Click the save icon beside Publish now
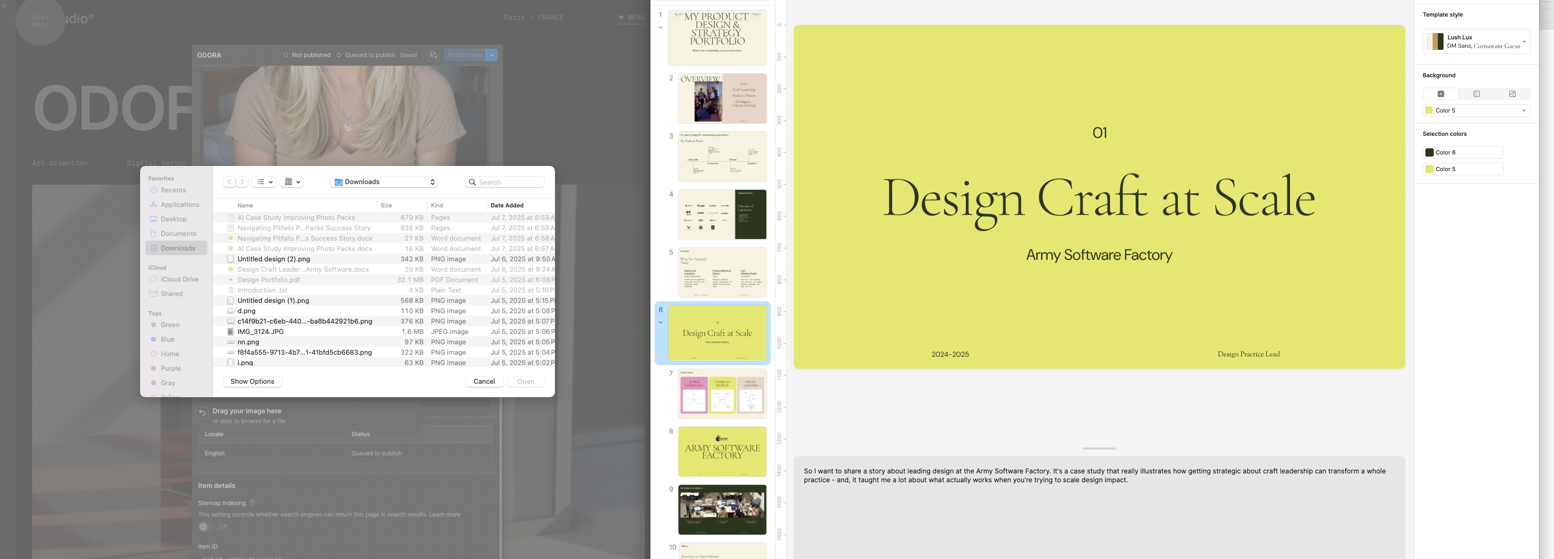Screen dimensions: 1554x559 (x=433, y=55)
